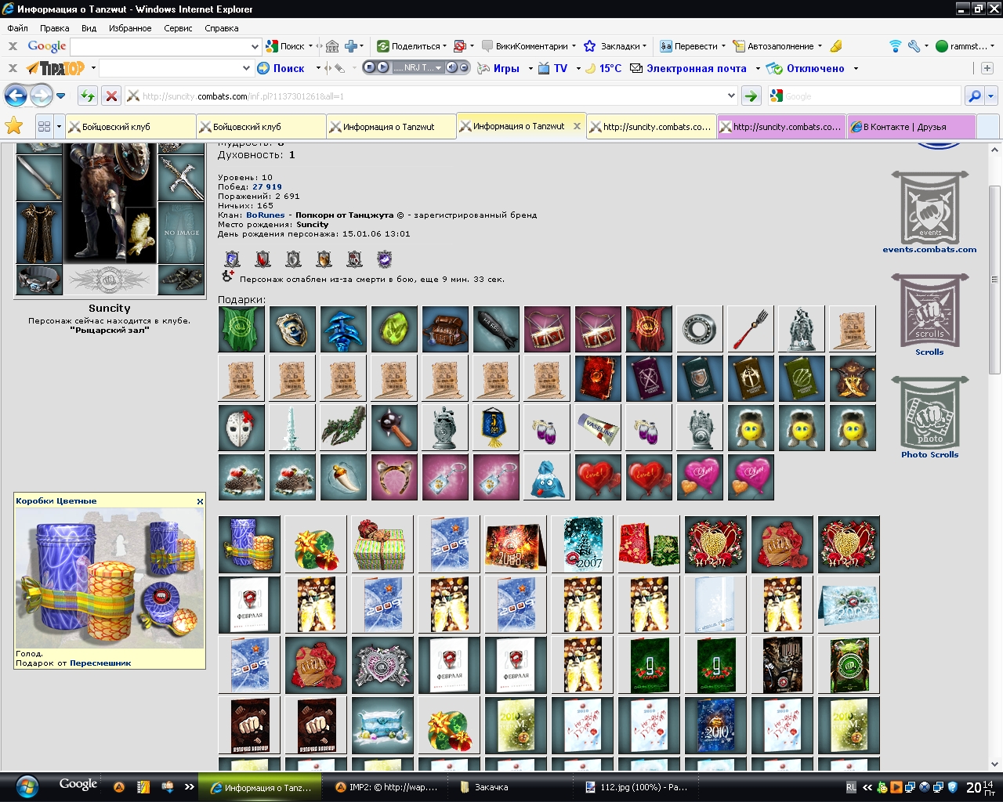Click the red Stop loading icon
The width and height of the screenshot is (1003, 802).
(x=112, y=96)
